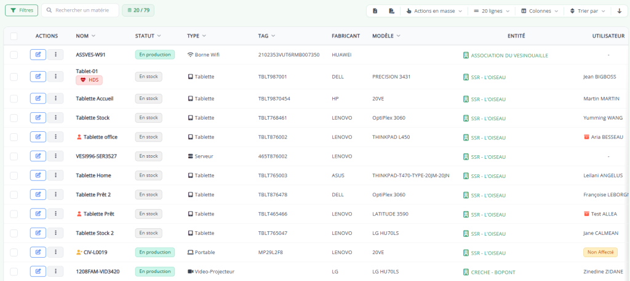This screenshot has width=630, height=281.
Task: Check the CIV-L0019 row checkbox
Action: pyautogui.click(x=14, y=253)
